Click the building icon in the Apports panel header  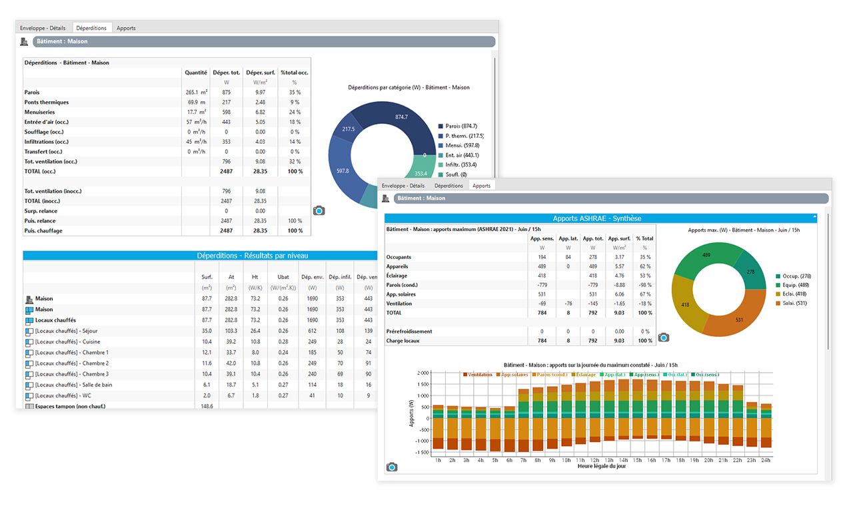[x=386, y=198]
